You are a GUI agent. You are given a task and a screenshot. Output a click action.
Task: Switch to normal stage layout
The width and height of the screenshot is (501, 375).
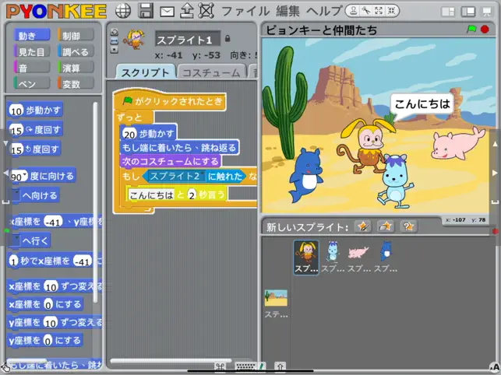pos(468,12)
